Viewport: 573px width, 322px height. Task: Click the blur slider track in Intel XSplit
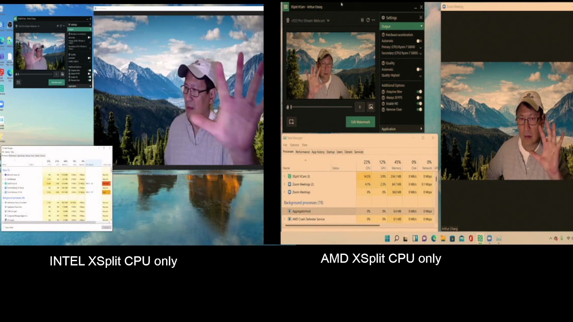36,74
